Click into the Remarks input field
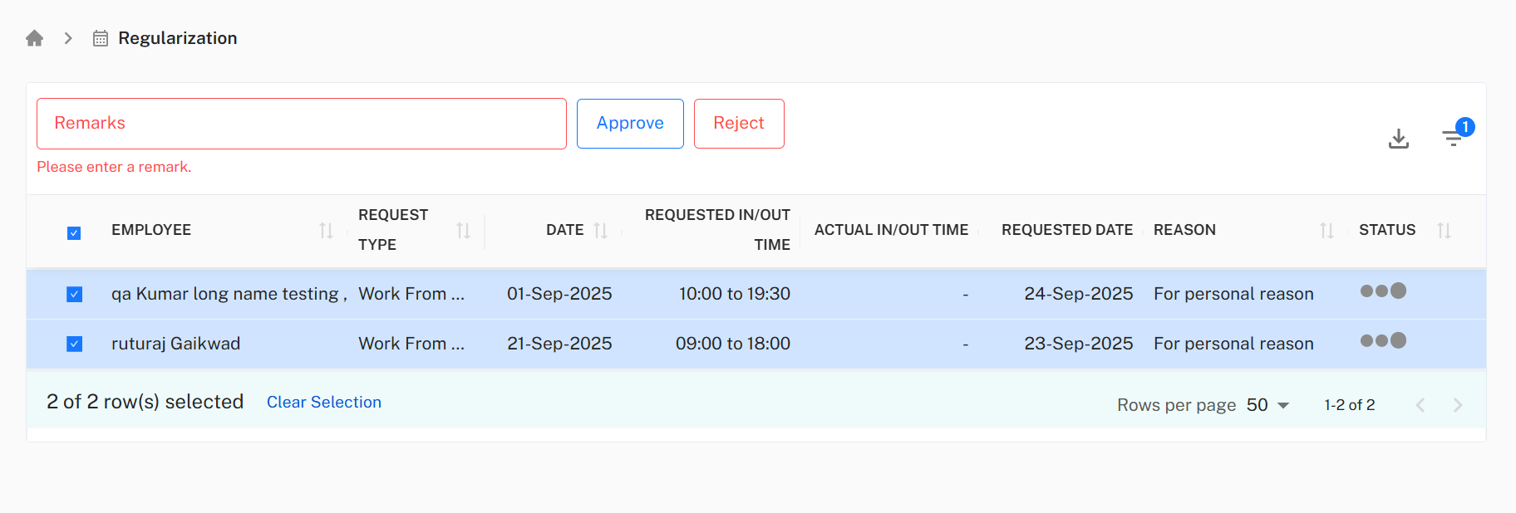Image resolution: width=1516 pixels, height=513 pixels. click(301, 124)
